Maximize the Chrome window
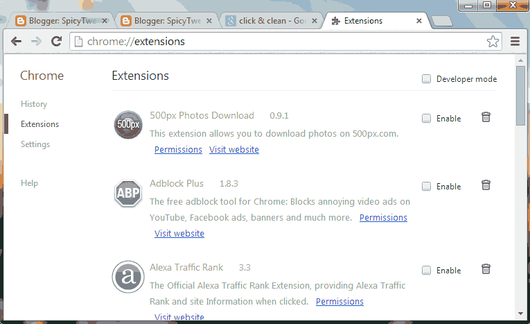The image size is (530, 324). [x=487, y=6]
